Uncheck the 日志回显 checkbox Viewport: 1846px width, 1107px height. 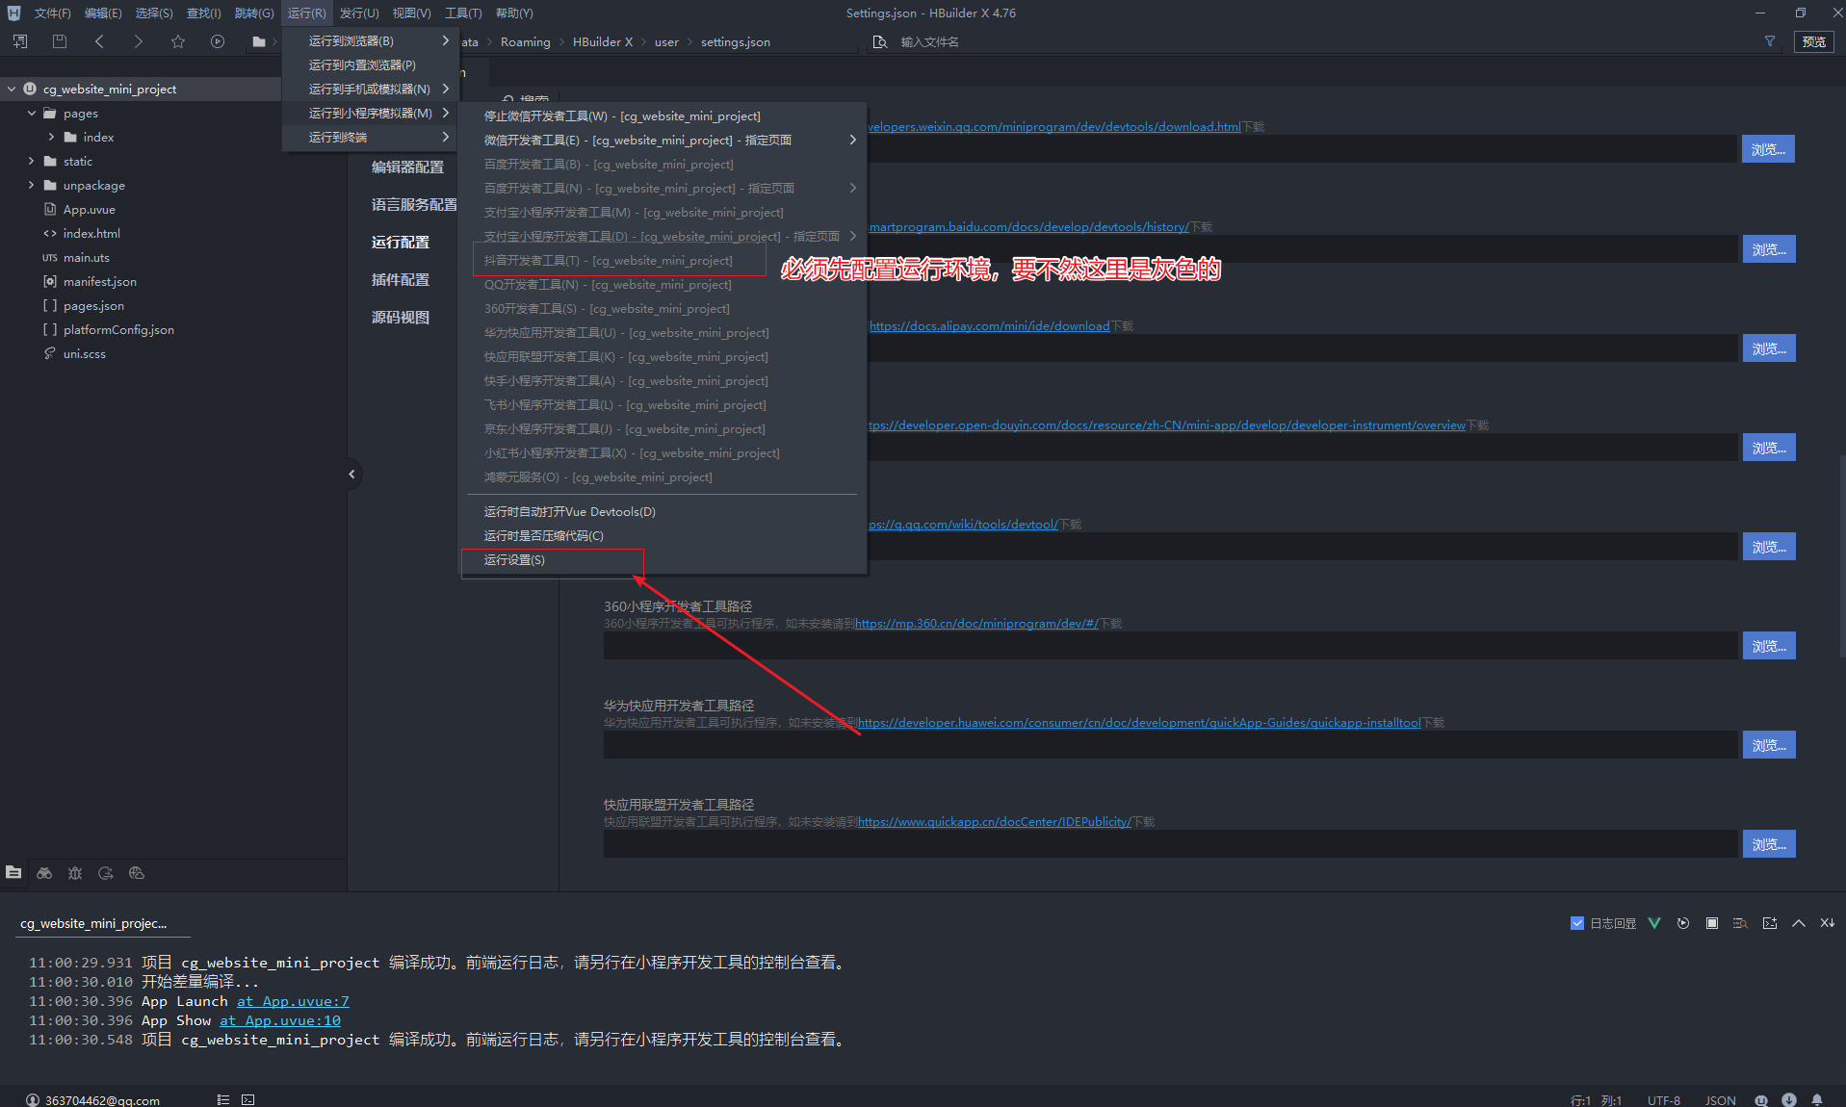coord(1577,923)
